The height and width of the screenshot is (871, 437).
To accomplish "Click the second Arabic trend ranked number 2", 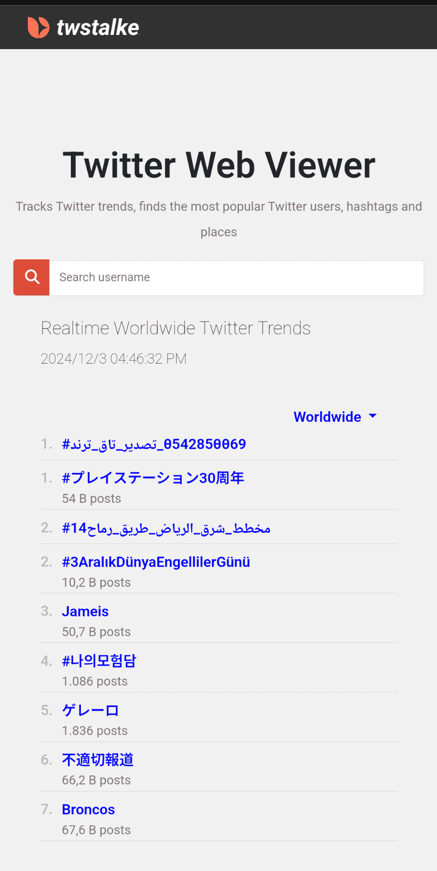I will point(166,528).
